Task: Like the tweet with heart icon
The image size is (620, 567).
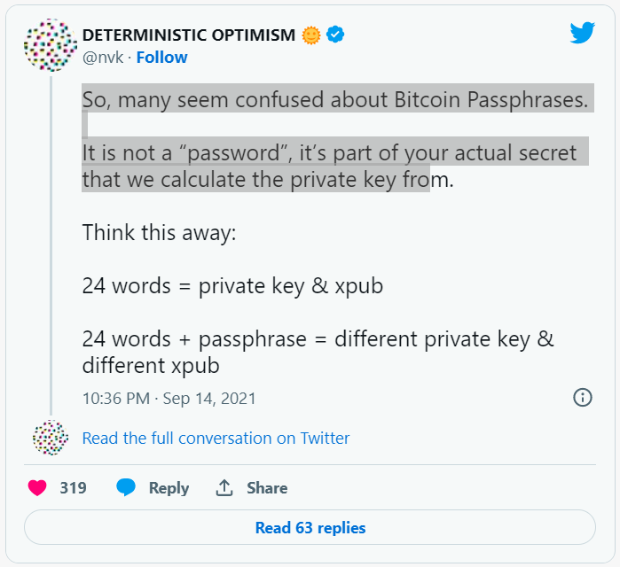Action: pyautogui.click(x=37, y=487)
